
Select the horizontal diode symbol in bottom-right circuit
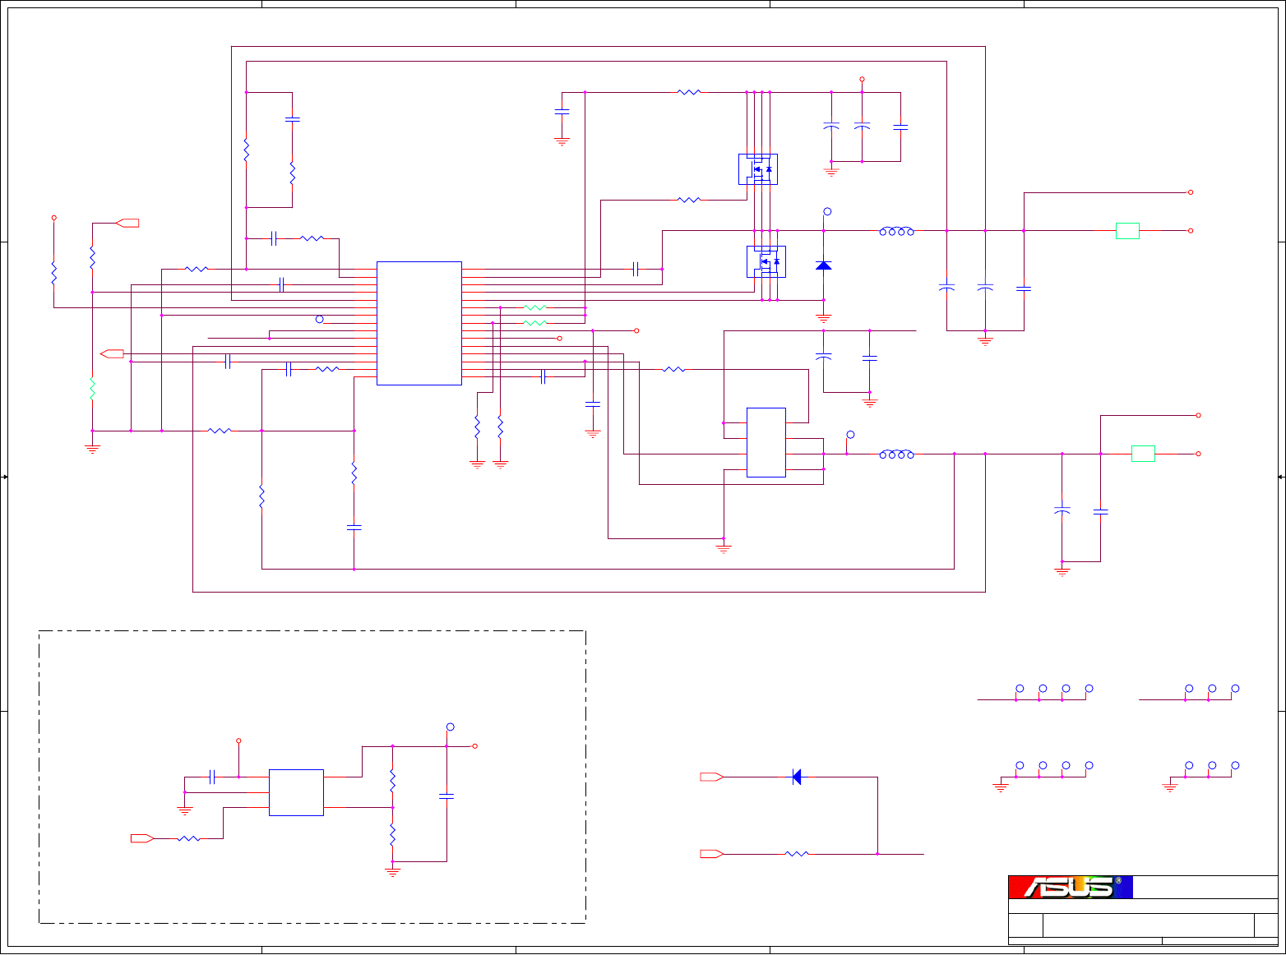click(796, 777)
